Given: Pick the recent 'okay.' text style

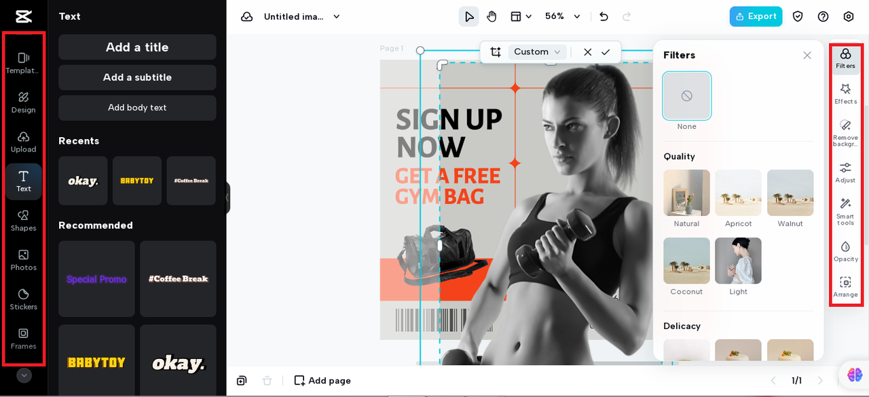Looking at the screenshot, I should click(83, 181).
